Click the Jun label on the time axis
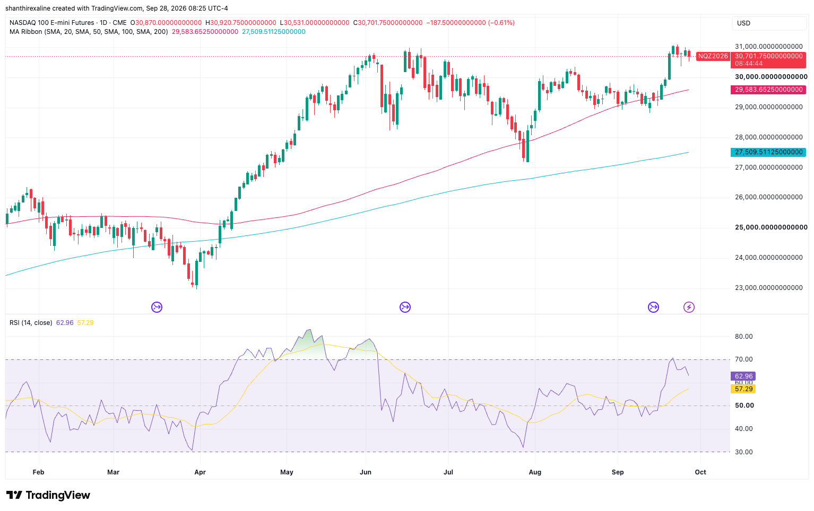This screenshot has width=814, height=511. [x=366, y=472]
